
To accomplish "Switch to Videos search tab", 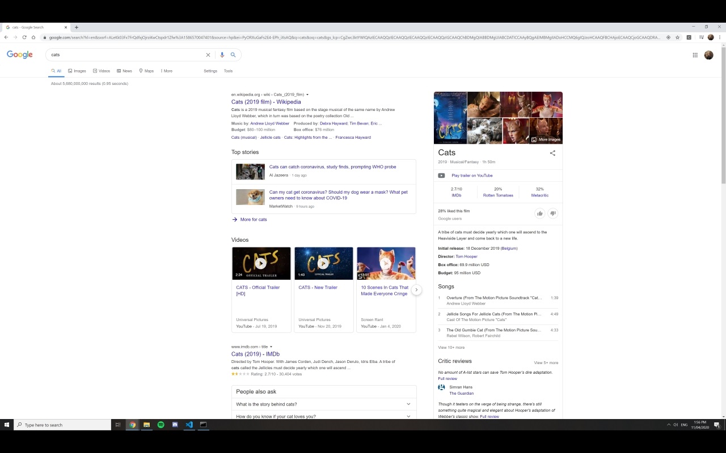I will [102, 71].
